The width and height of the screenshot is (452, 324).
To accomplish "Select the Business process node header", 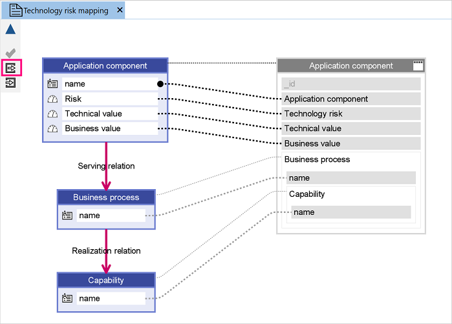I will (106, 197).
